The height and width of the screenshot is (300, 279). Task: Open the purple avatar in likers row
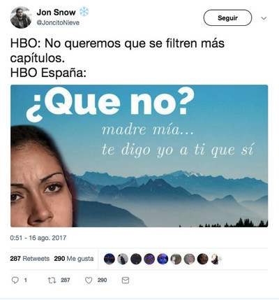tap(149, 259)
